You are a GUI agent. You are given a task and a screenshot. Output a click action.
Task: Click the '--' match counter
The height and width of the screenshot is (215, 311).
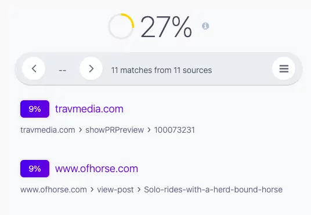coord(63,70)
